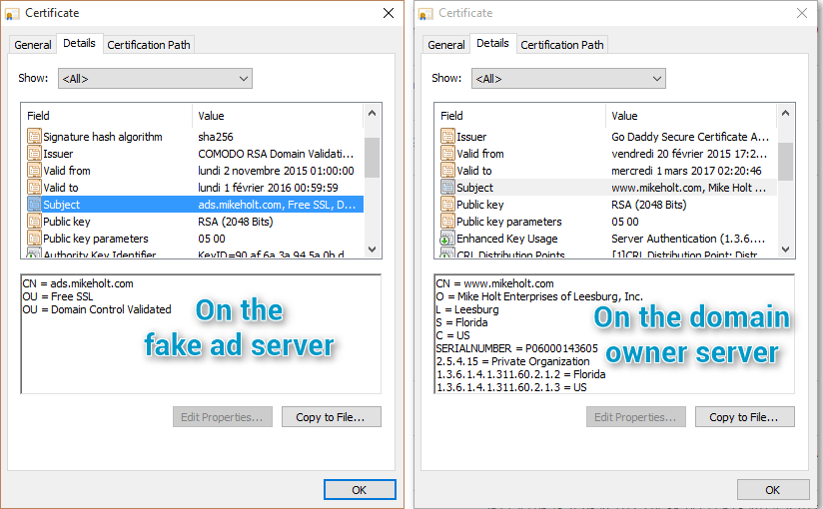Switch to General tab in right certificate window
Image resolution: width=823 pixels, height=509 pixels.
[x=446, y=45]
